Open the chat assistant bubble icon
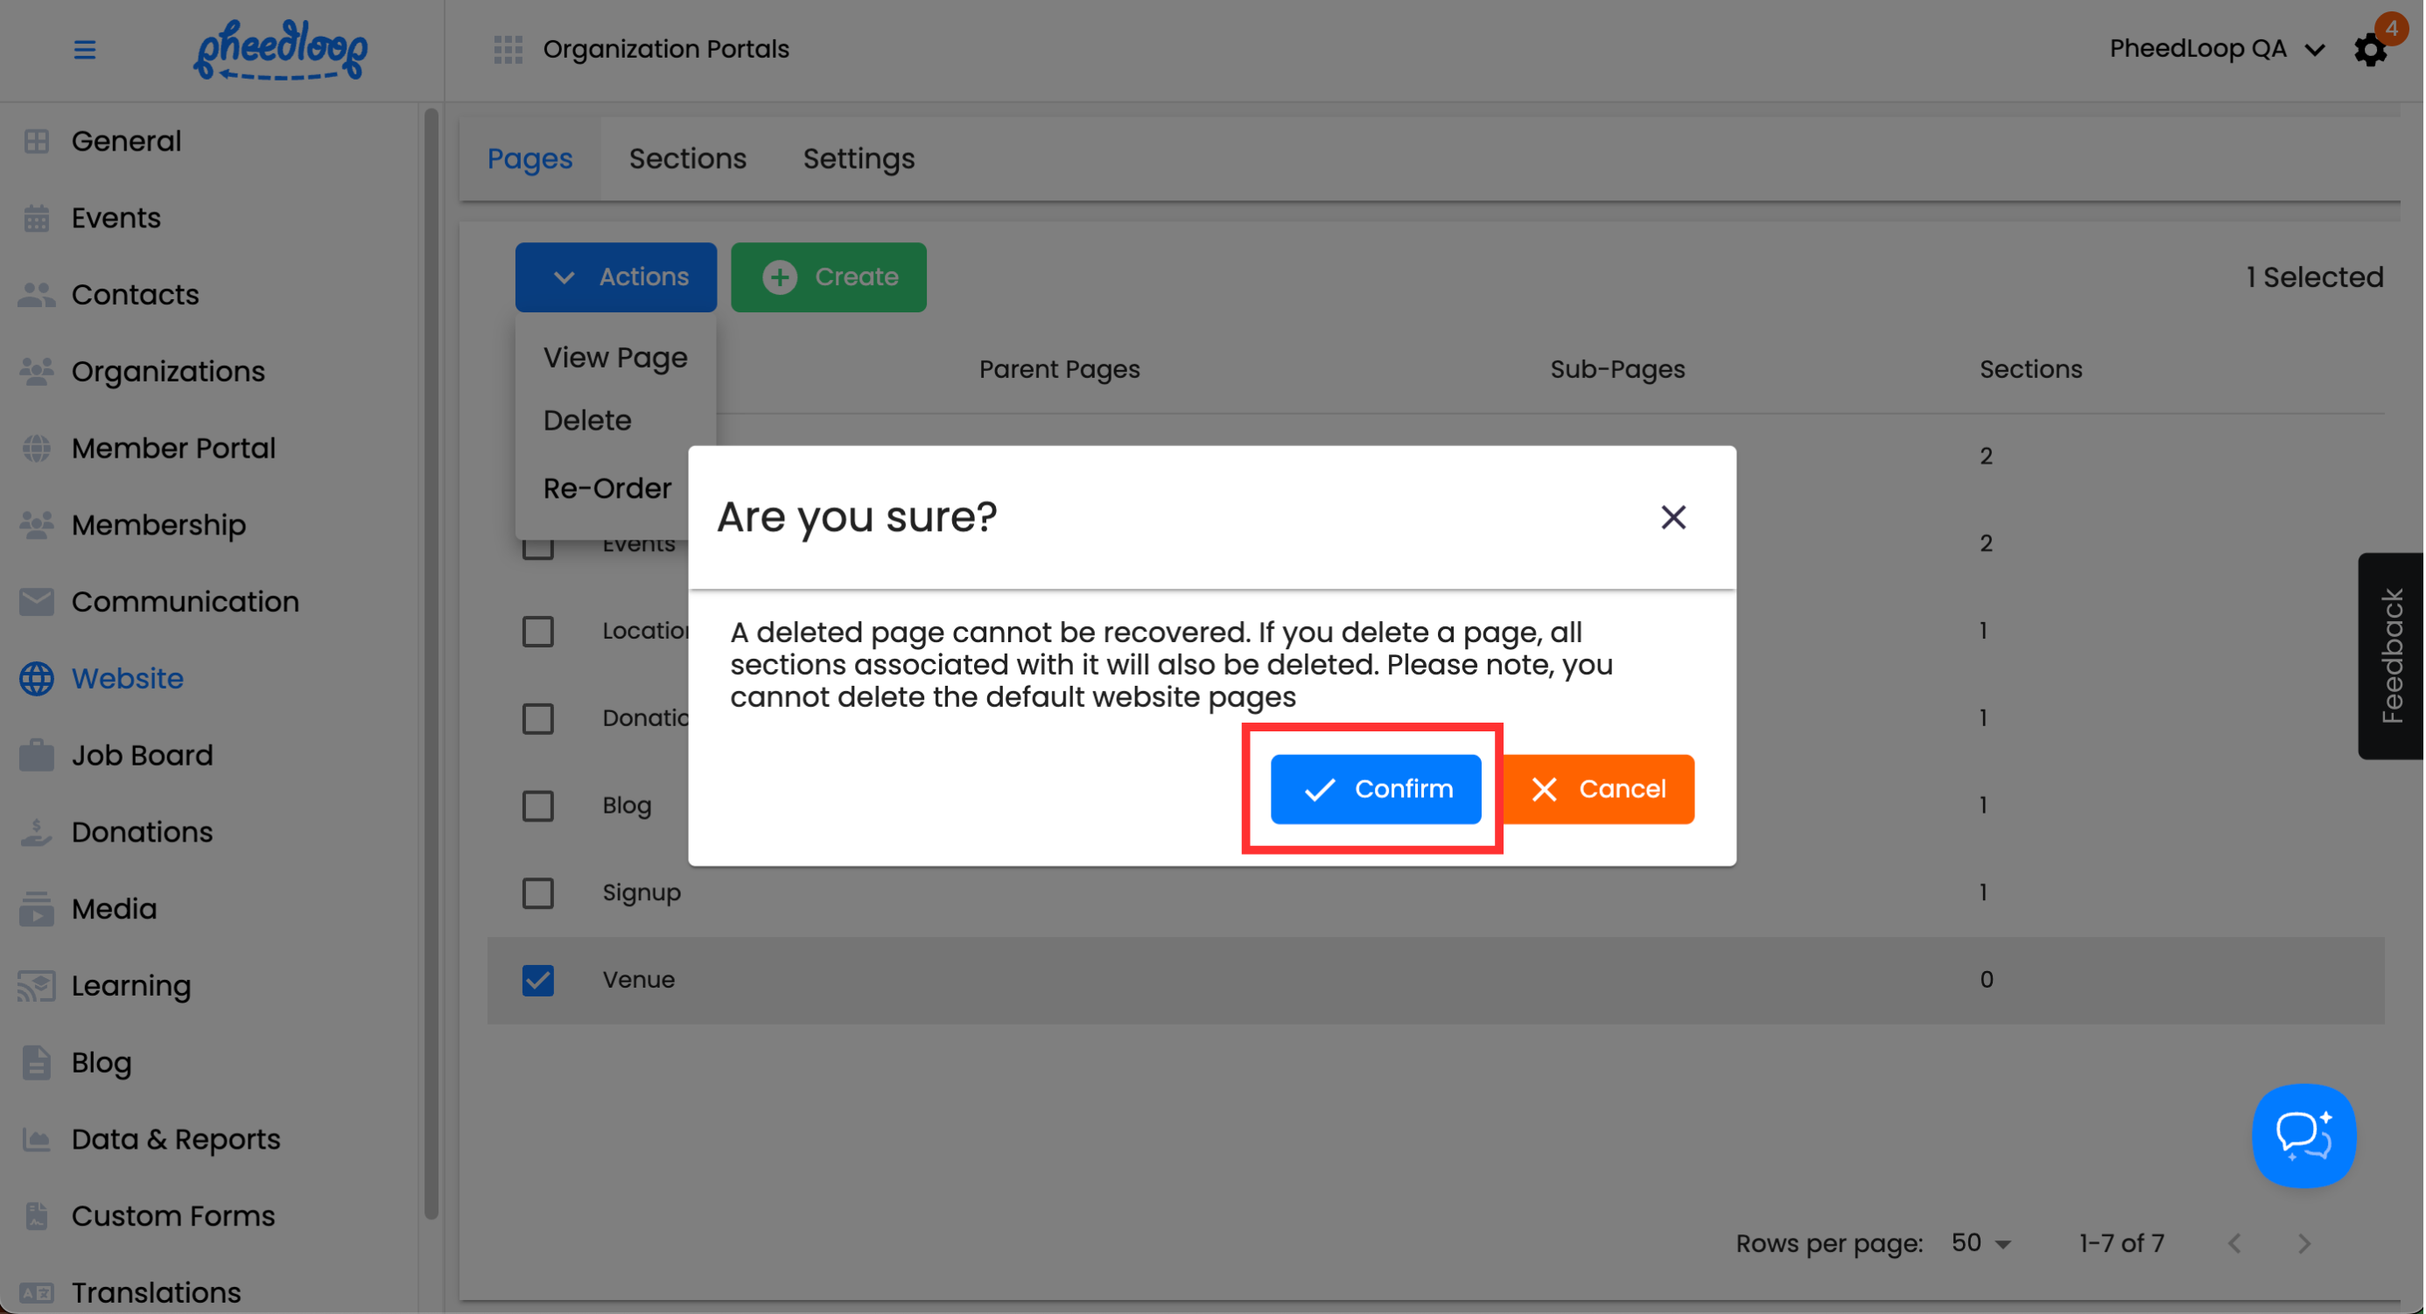 (2303, 1136)
